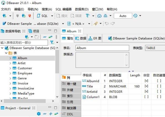
Task: Click the Project General settings gear icon
Action: click(x=39, y=114)
